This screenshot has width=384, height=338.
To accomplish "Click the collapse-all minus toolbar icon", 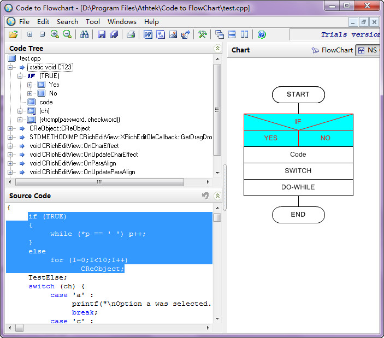I will click(x=43, y=34).
